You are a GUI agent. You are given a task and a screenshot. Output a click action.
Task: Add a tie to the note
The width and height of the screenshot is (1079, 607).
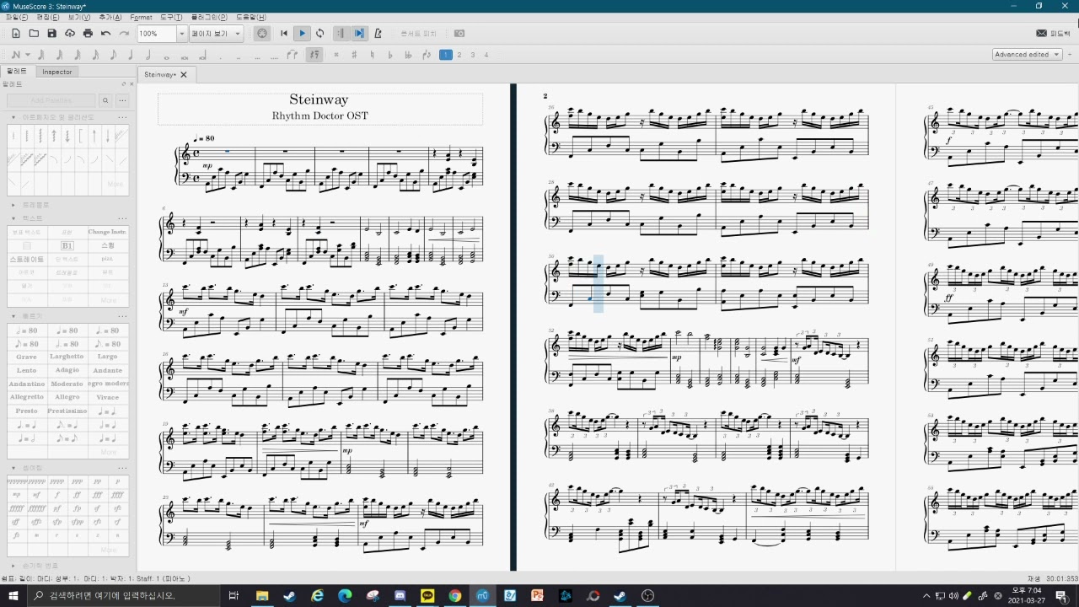point(292,55)
